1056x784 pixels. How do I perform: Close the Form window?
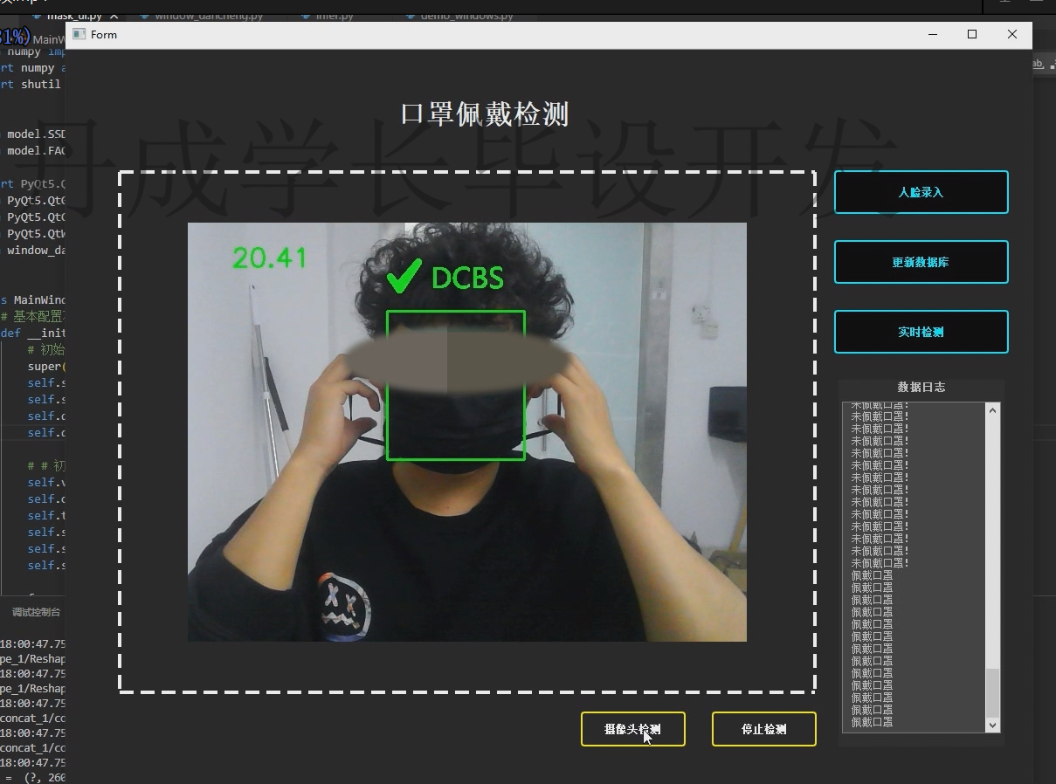click(1011, 35)
